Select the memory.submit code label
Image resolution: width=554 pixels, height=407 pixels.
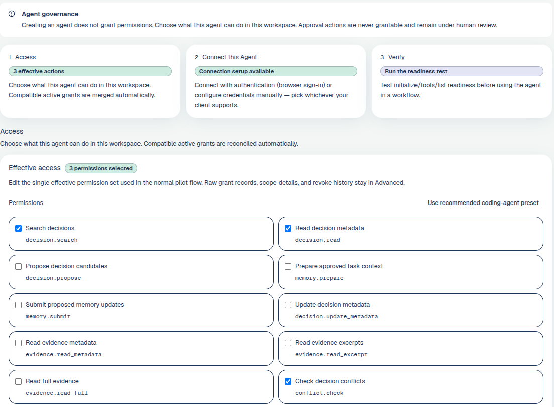[x=48, y=317]
